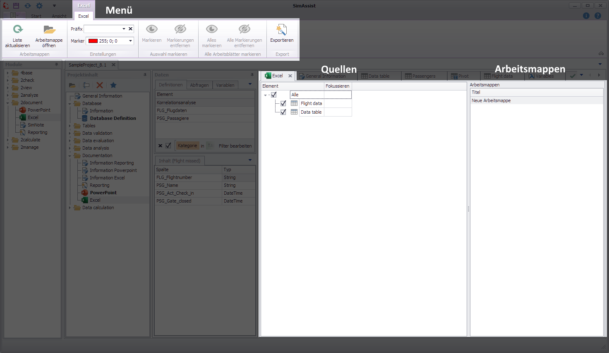The width and height of the screenshot is (609, 353).
Task: Open the Präfix dropdown arrow
Action: (124, 29)
